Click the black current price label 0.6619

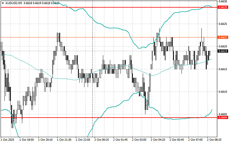tap(223, 51)
